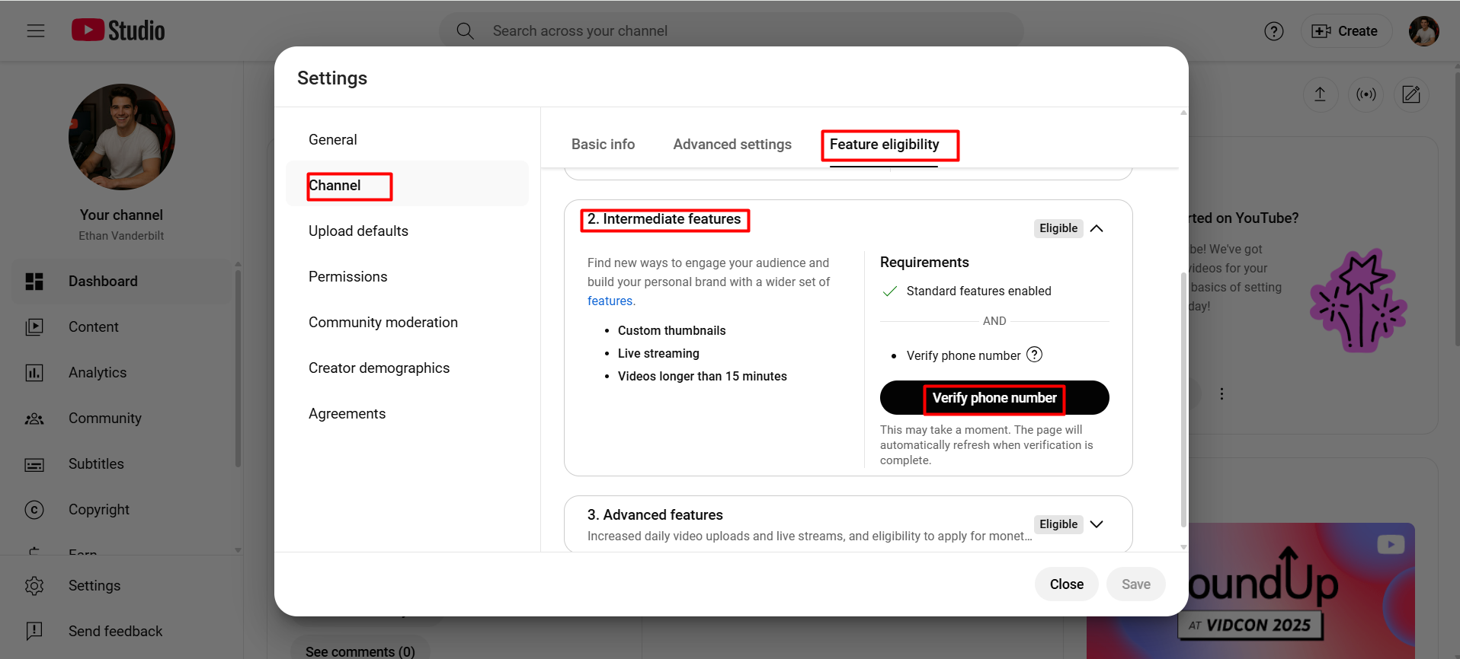Open the account avatar menu
Viewport: 1460px width, 659px height.
[x=1423, y=31]
